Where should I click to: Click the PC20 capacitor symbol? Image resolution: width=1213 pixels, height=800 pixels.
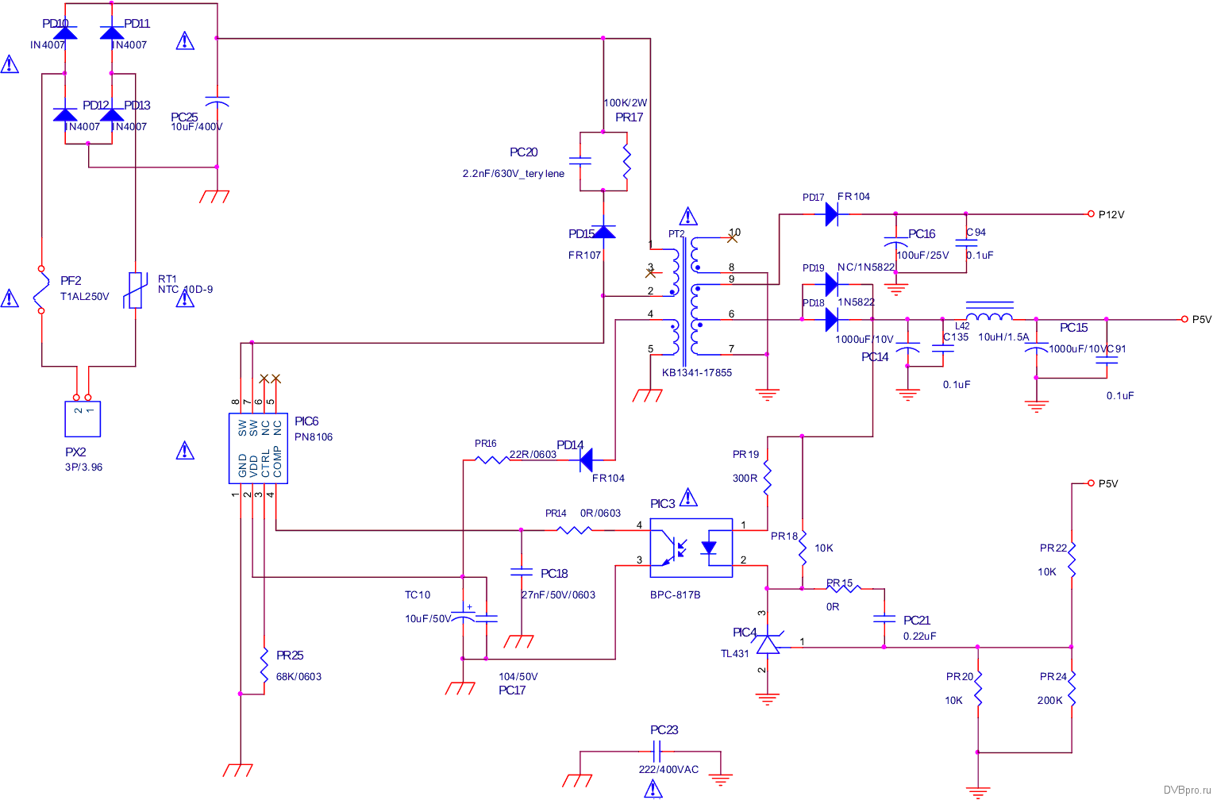[580, 161]
